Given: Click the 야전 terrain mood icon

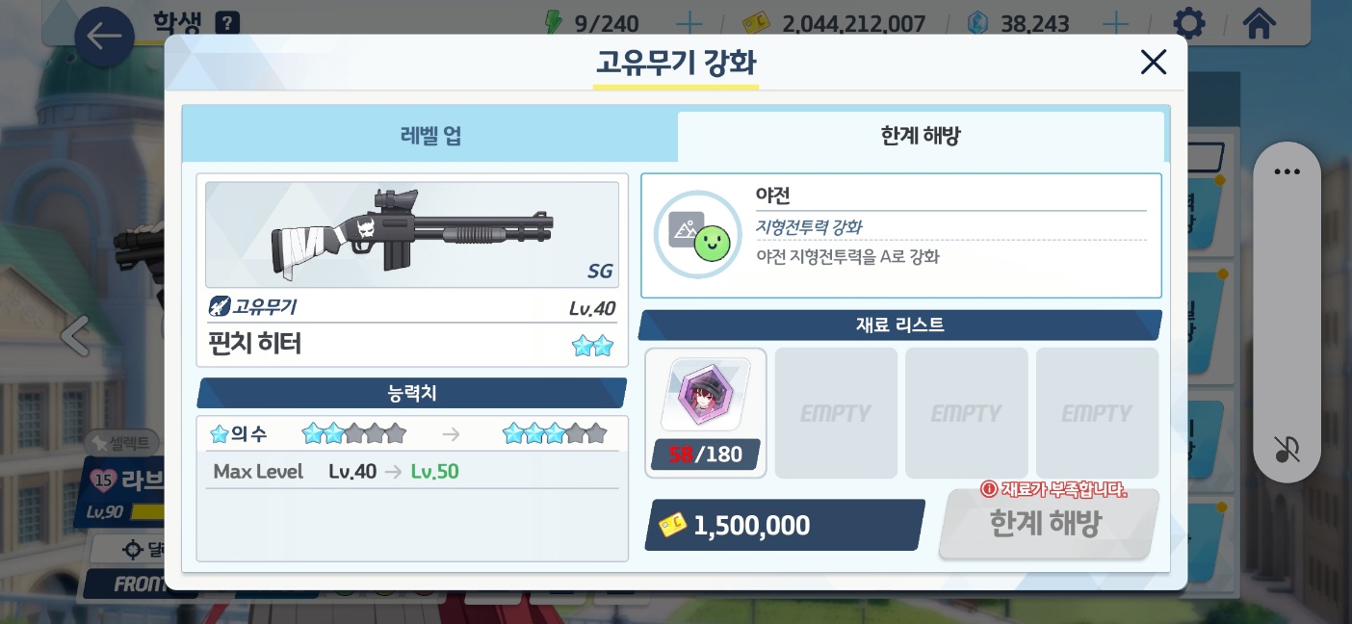Looking at the screenshot, I should point(698,235).
